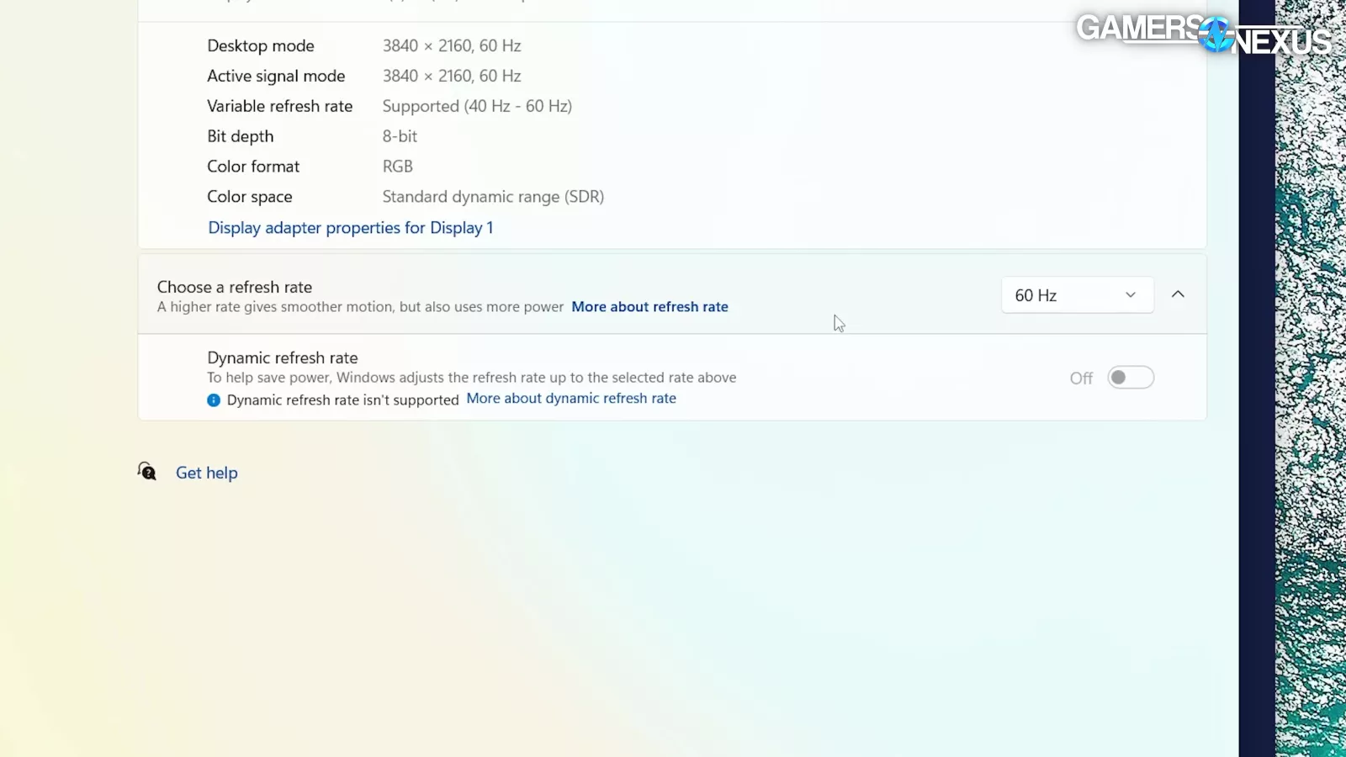Viewport: 1346px width, 757px height.
Task: Follow the More about dynamic refresh rate link
Action: pos(571,399)
